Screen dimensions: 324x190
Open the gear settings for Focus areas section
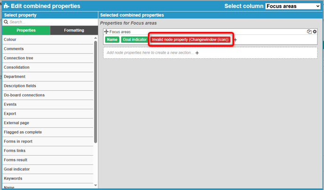(315, 32)
